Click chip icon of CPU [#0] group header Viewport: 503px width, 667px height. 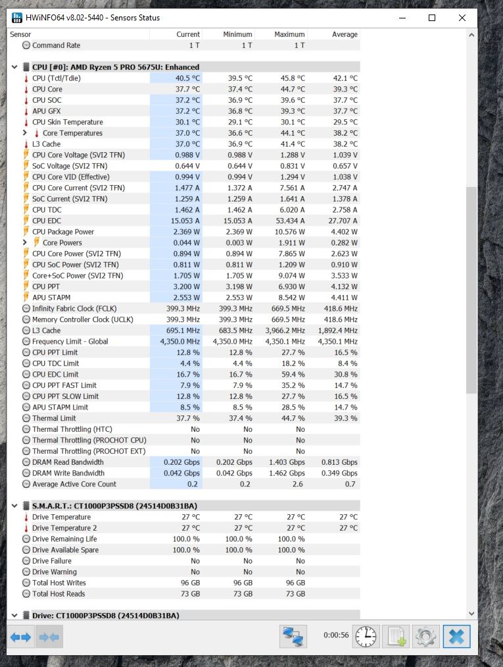point(26,67)
